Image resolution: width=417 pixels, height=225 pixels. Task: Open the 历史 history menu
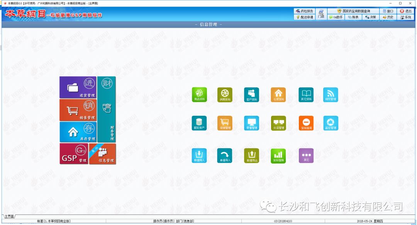pyautogui.click(x=388, y=17)
